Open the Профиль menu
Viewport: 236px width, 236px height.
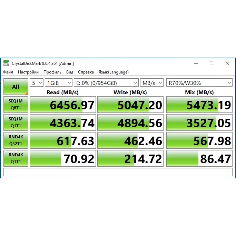point(52,72)
